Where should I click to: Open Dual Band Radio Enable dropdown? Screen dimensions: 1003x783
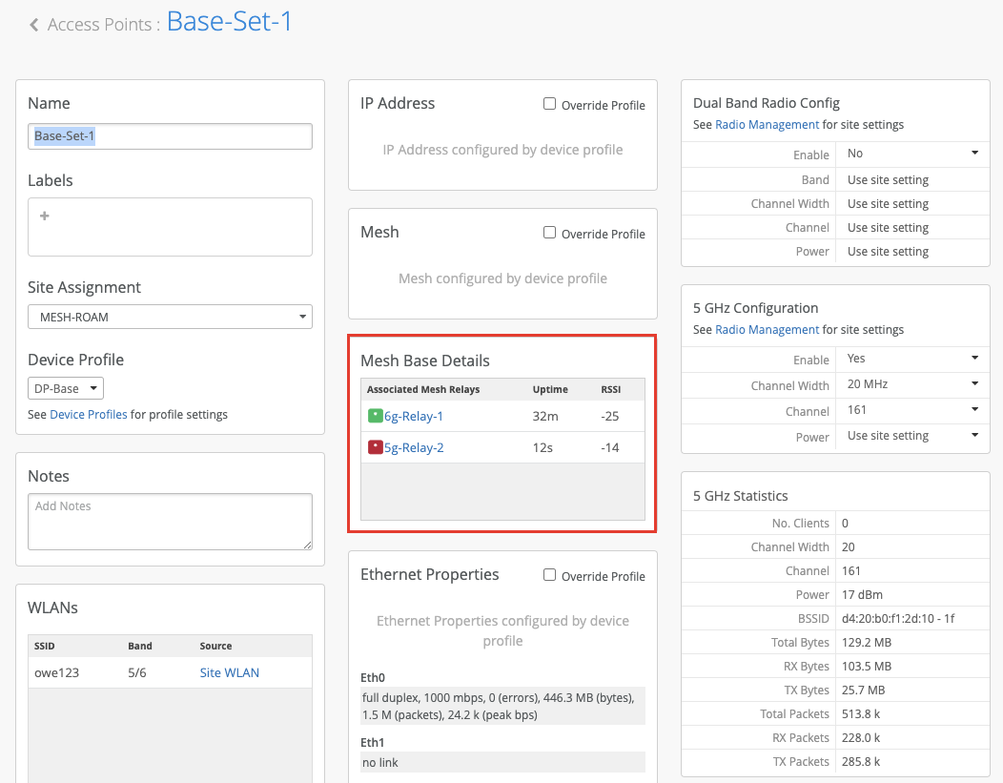point(912,154)
